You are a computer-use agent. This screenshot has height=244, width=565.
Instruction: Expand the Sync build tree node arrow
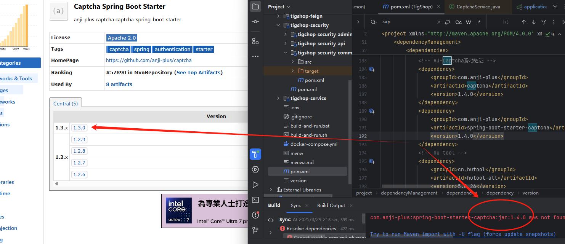pyautogui.click(x=271, y=232)
